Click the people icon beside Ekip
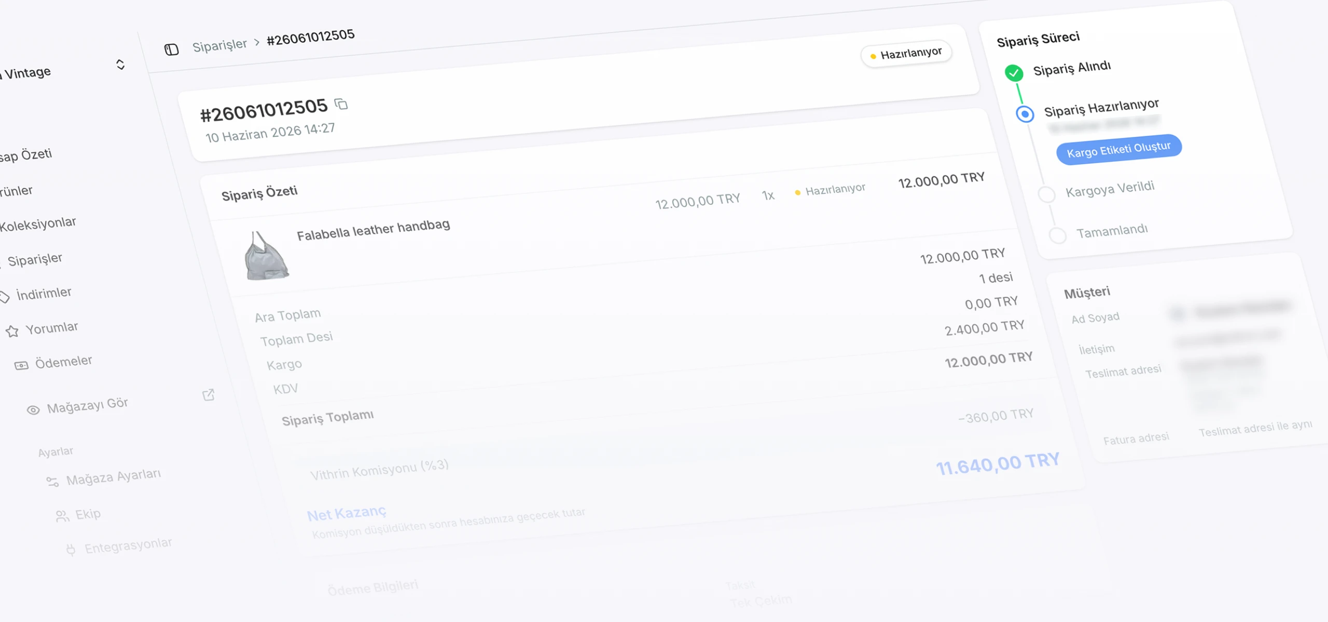This screenshot has width=1328, height=622. 62,516
